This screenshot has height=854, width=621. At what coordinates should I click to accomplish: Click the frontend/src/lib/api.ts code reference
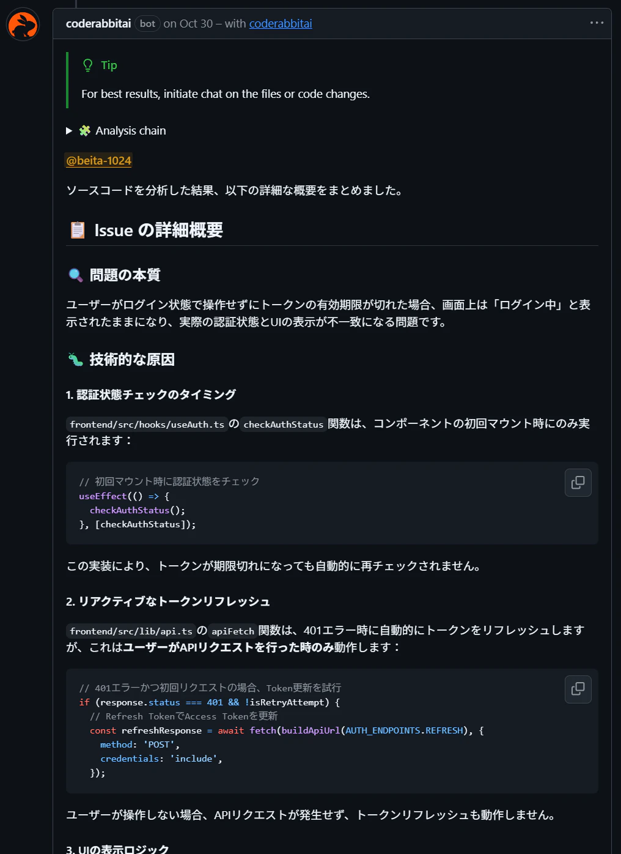click(131, 631)
